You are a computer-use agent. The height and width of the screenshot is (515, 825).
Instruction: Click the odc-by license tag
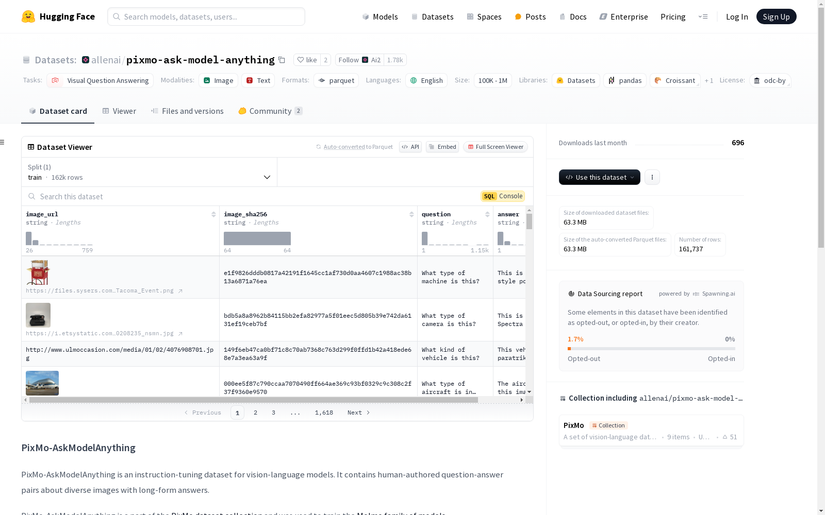[770, 80]
